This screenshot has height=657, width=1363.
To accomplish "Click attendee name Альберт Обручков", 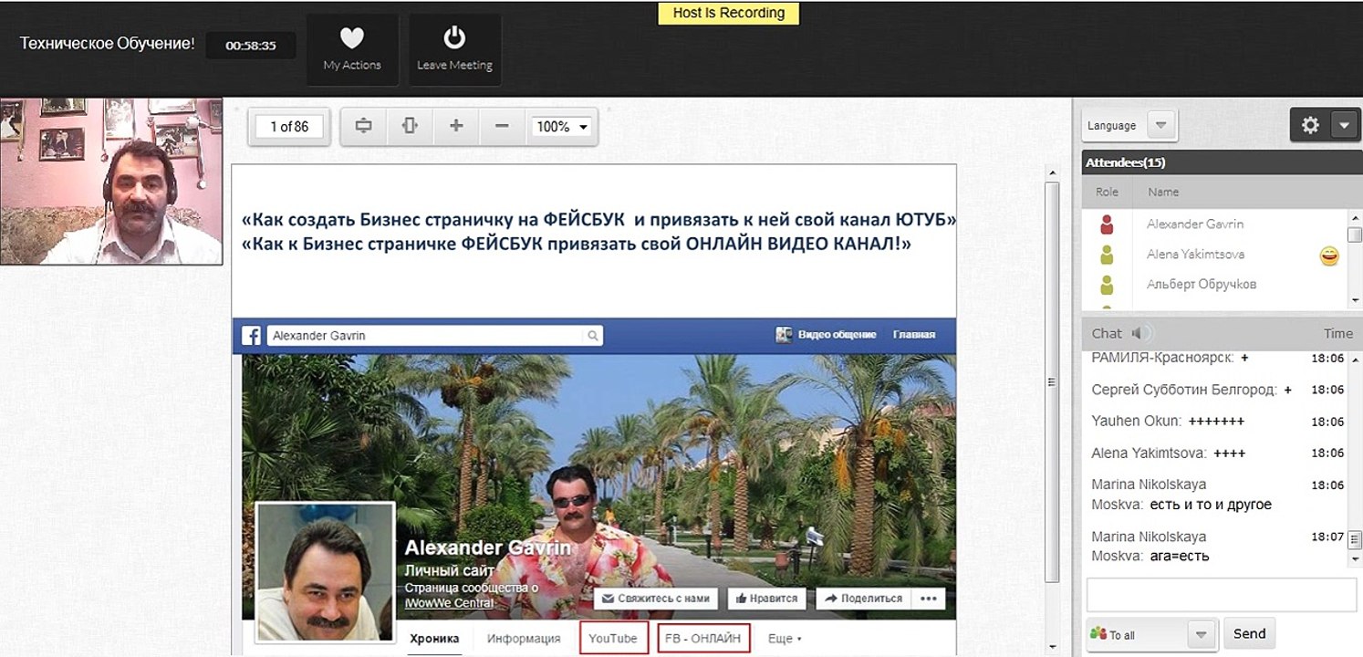I will pos(1202,284).
